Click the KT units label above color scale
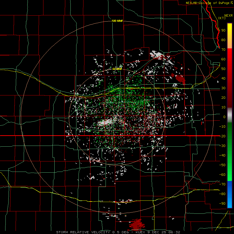This screenshot has height=234, width=234. 222,18
